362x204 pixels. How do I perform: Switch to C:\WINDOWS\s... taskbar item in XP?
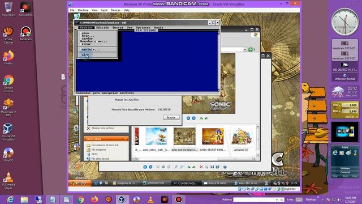click(x=187, y=183)
